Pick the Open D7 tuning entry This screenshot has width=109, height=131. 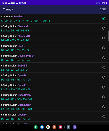point(54,117)
